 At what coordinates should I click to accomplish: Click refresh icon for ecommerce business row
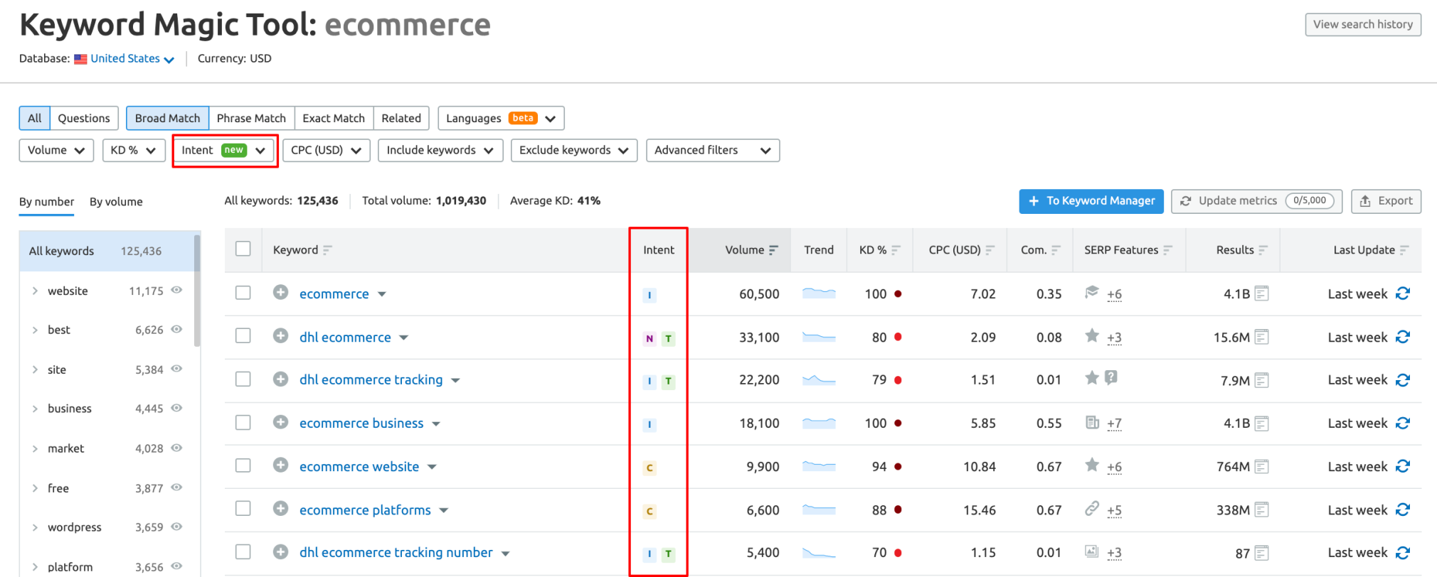(x=1402, y=424)
